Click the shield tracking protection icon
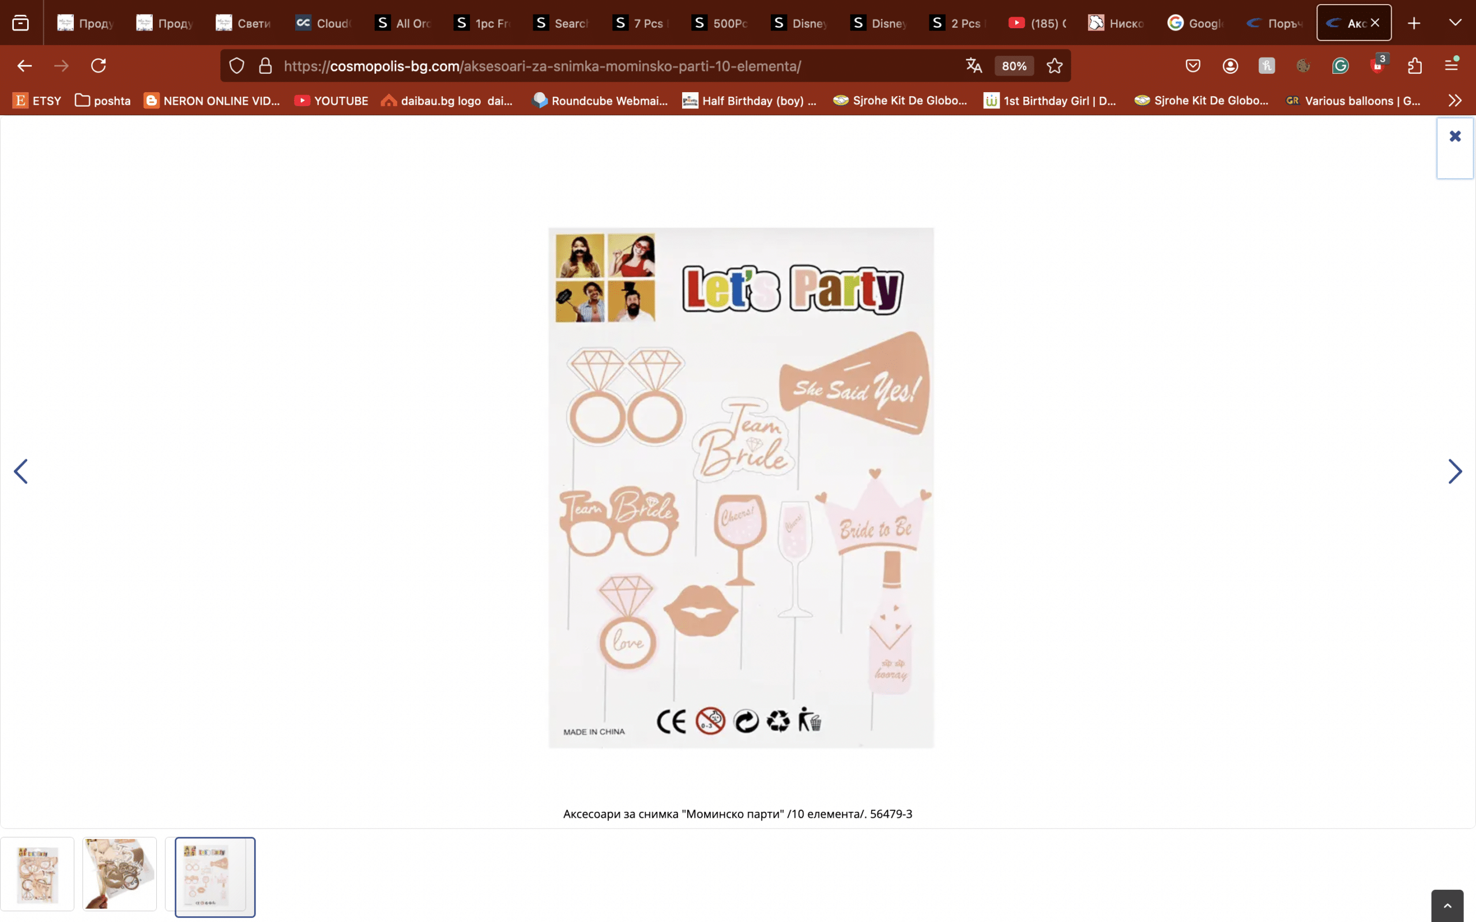Screen dimensions: 1476x922 pyautogui.click(x=236, y=66)
